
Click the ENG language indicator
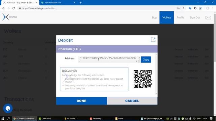(x=199, y=119)
